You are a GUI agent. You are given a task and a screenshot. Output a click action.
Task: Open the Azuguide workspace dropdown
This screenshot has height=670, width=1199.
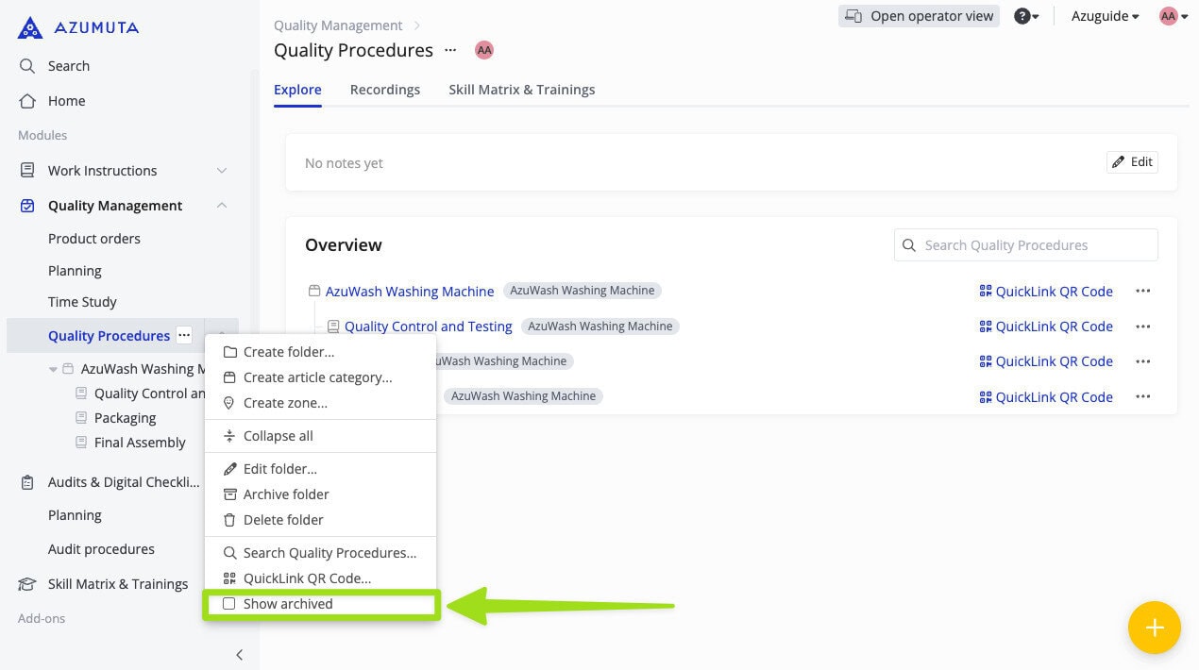click(1105, 16)
